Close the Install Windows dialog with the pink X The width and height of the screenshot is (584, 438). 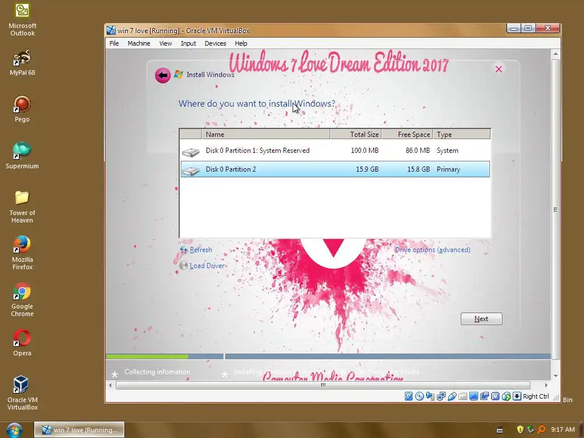498,69
